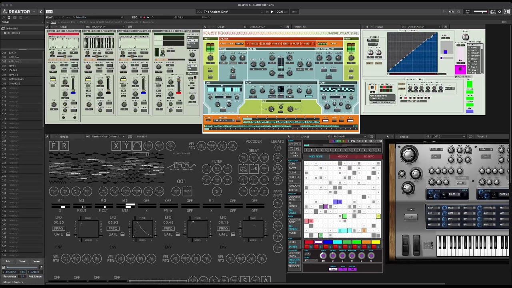
Task: Select snapshot 001 EARTH in the list
Action: point(22,53)
